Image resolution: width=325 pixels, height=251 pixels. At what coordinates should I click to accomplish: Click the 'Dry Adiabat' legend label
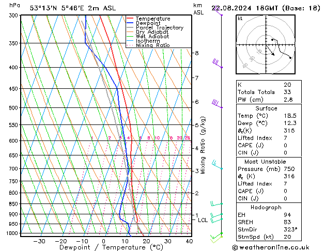[152, 32]
